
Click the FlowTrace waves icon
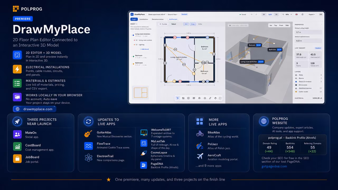point(88,146)
